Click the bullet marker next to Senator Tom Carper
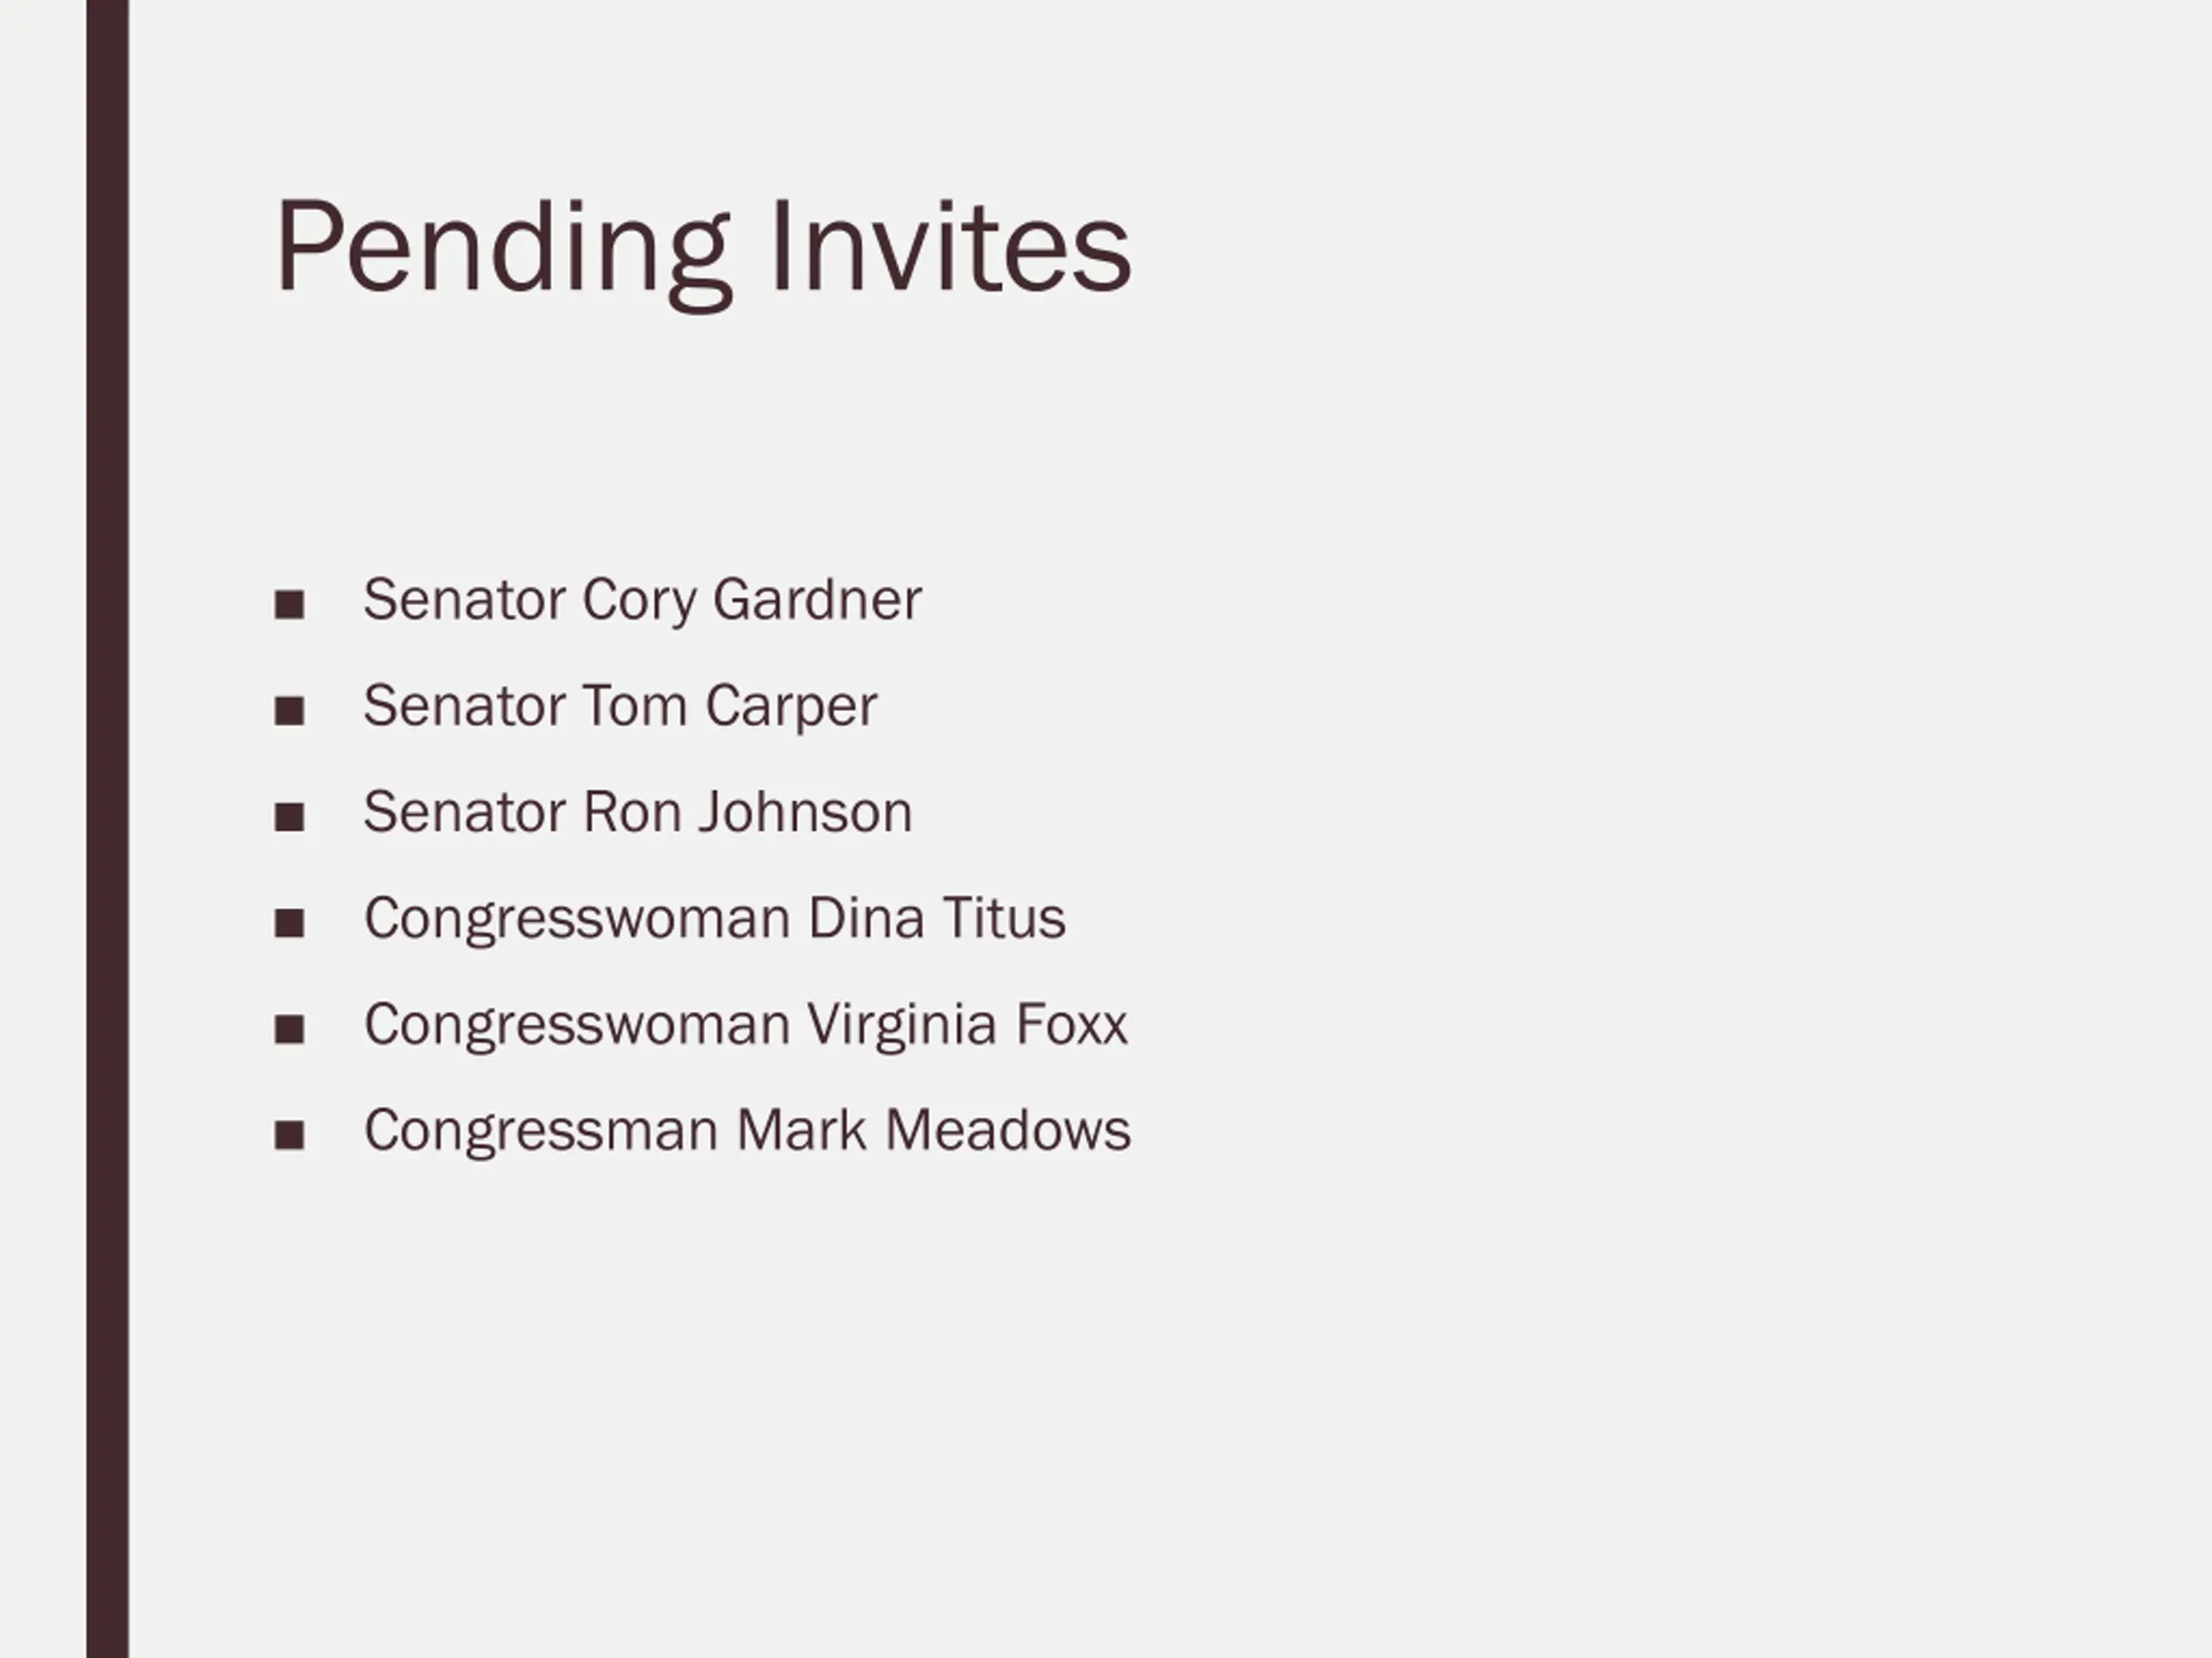This screenshot has width=2212, height=1658. [x=289, y=712]
